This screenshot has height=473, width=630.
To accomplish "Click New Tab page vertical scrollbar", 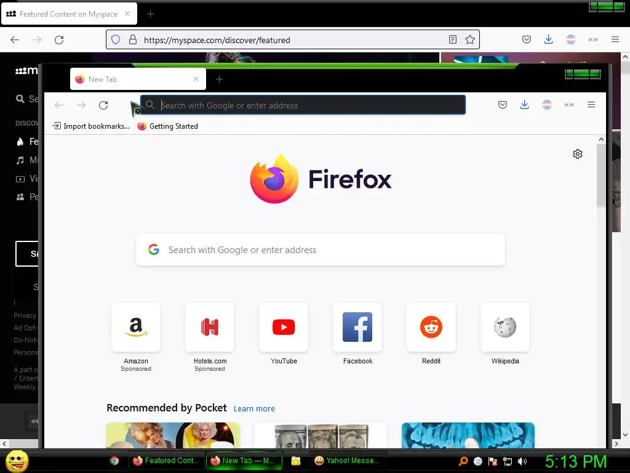I will (x=601, y=176).
